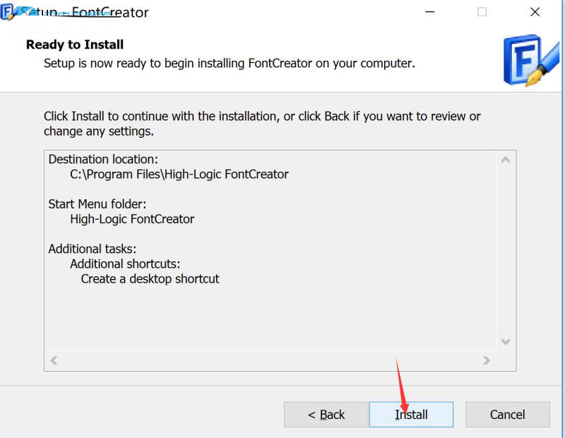Click 'Create a desktop shortcut' text
565x438 pixels.
tap(150, 279)
